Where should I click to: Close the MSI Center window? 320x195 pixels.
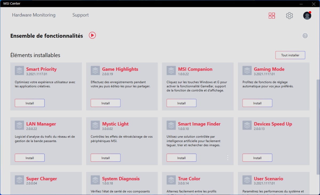pyautogui.click(x=313, y=4)
